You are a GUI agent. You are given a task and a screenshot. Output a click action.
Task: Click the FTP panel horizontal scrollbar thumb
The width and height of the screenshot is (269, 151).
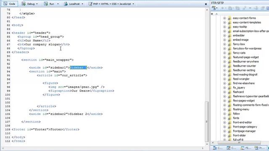pyautogui.click(x=239, y=143)
